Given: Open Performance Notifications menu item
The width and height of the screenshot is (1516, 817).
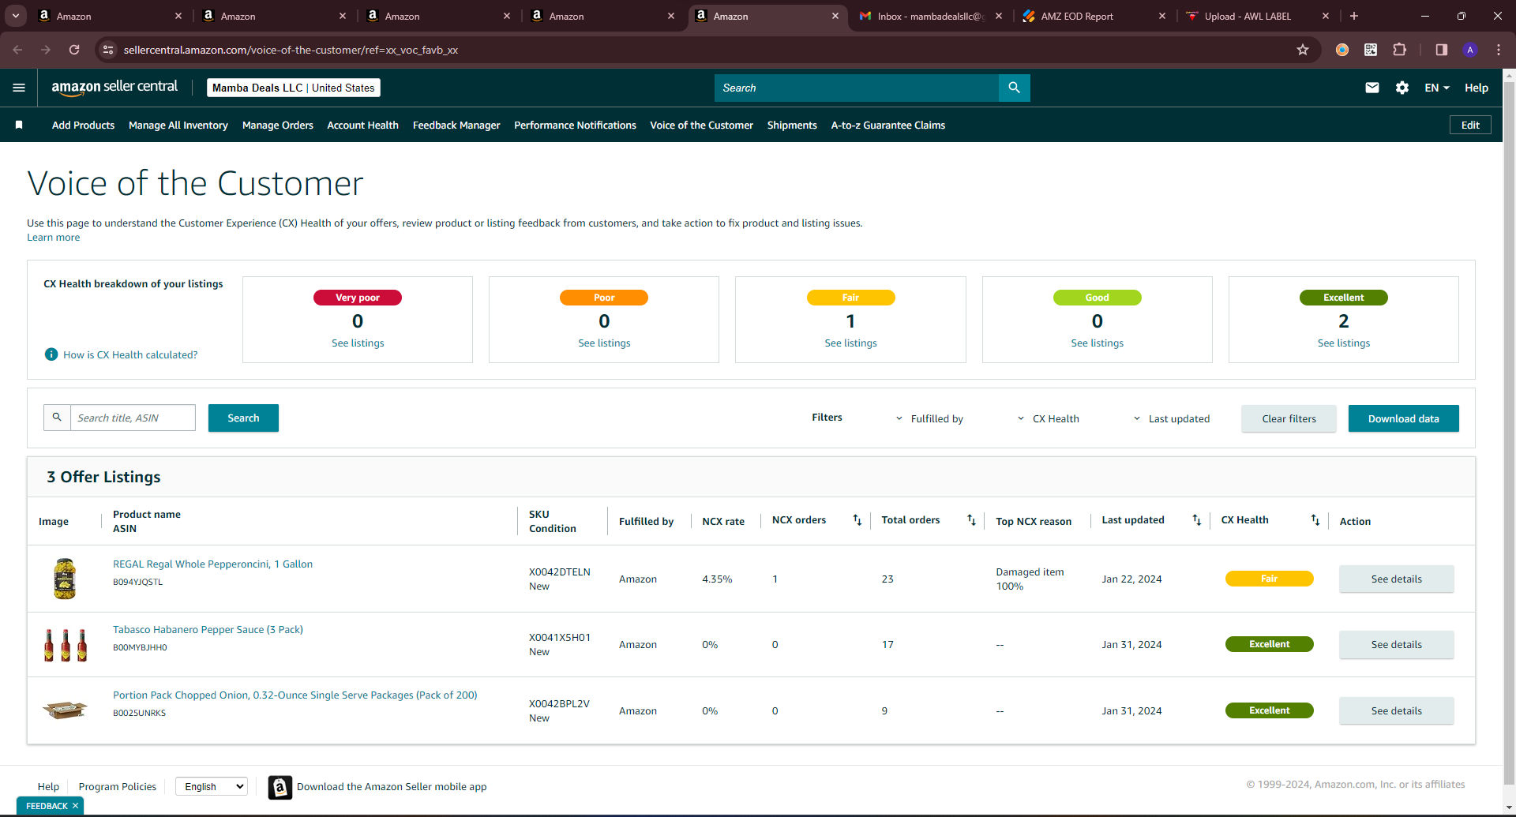Looking at the screenshot, I should pos(575,125).
